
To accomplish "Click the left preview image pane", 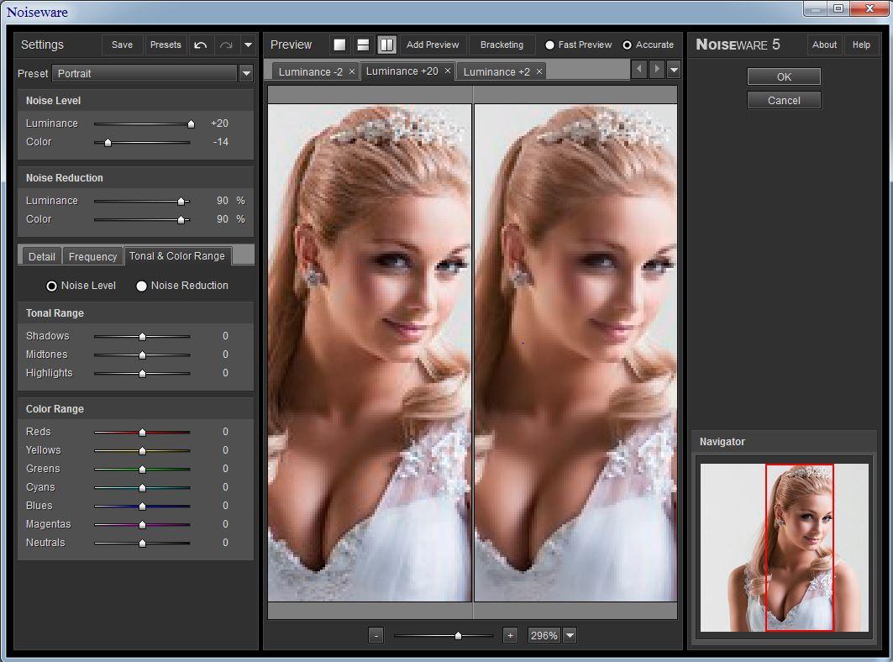I will pyautogui.click(x=370, y=352).
